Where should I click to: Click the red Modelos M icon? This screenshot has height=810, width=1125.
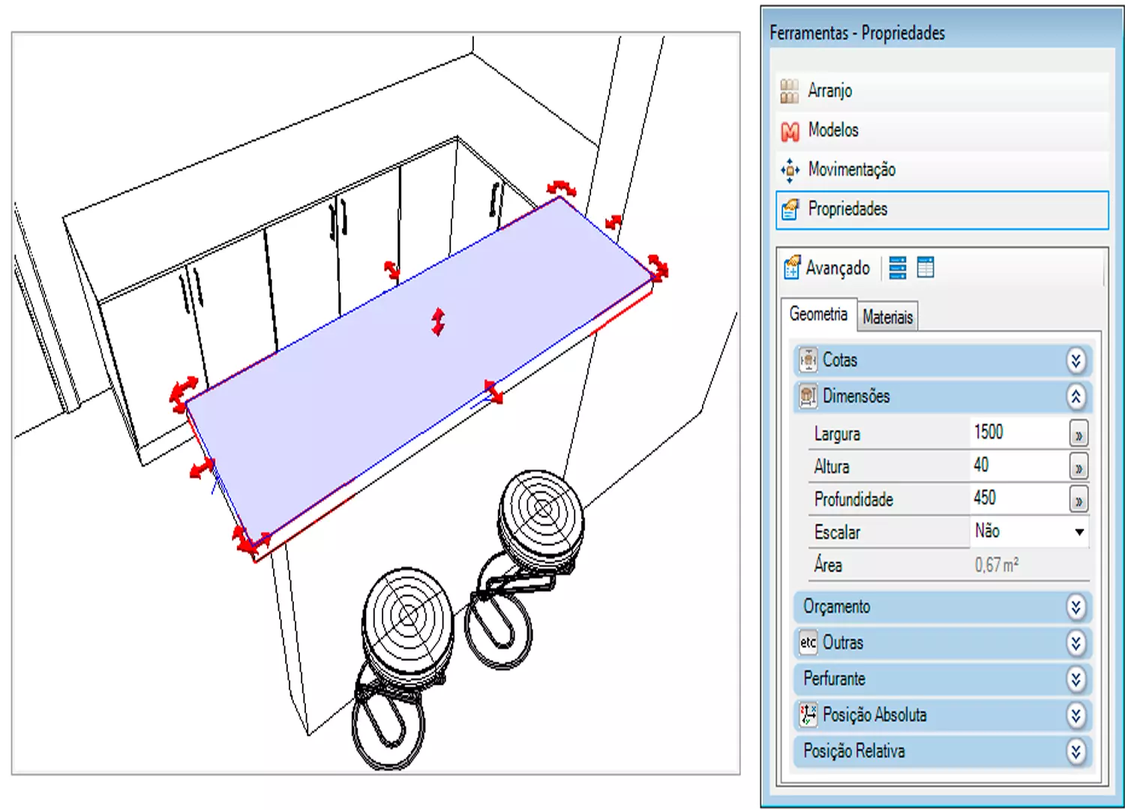[790, 131]
